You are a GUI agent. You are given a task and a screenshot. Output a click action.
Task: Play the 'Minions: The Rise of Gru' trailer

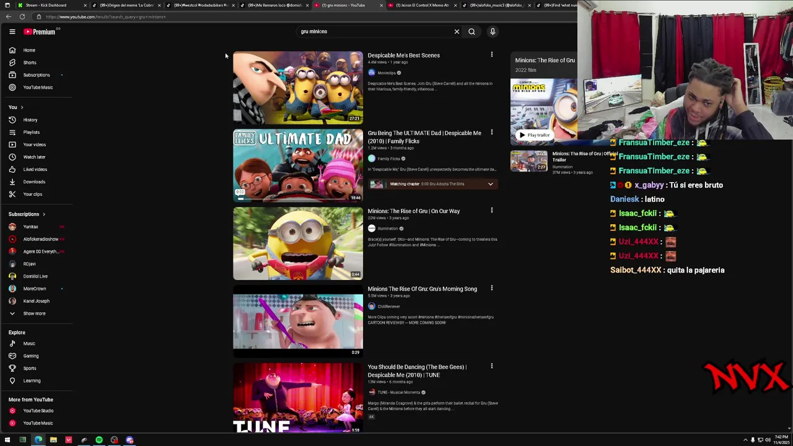point(534,135)
